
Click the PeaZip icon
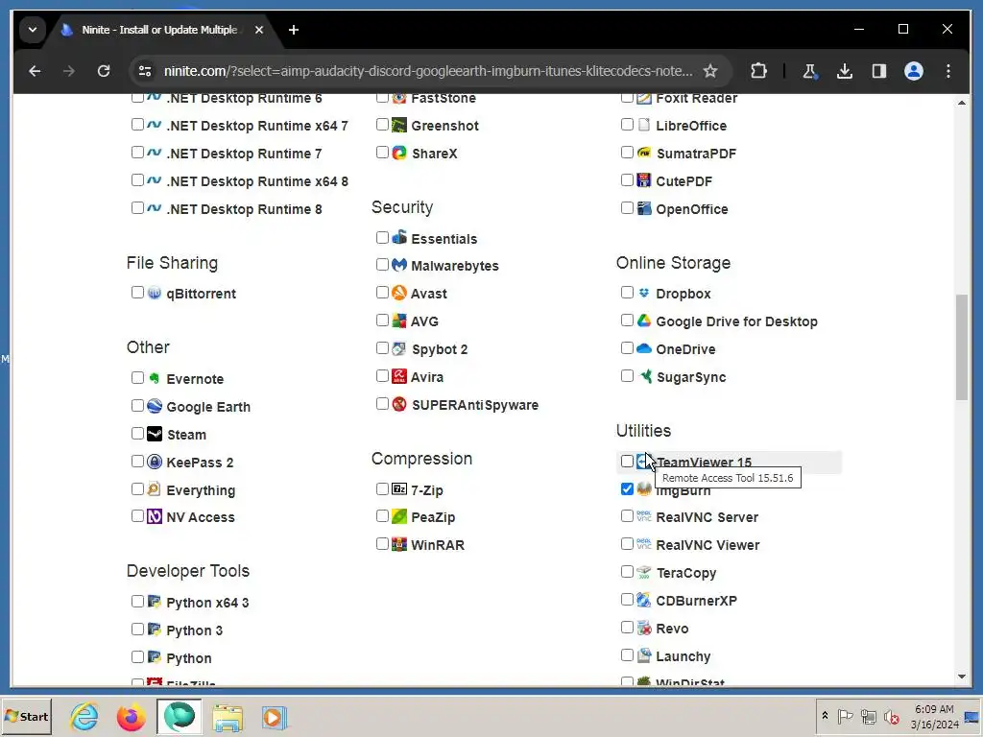[x=399, y=516]
